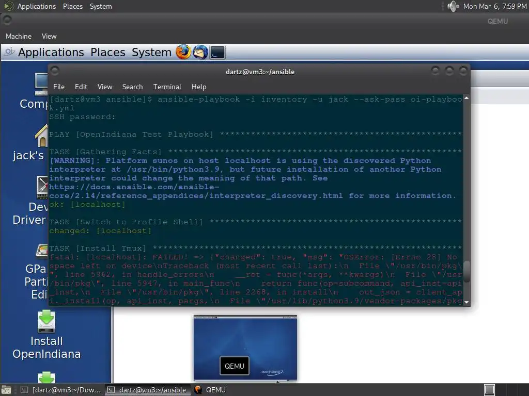Switch to dartz@vm3:~/ansible taskbar window

click(147, 390)
